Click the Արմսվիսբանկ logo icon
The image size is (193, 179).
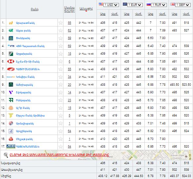11,123
